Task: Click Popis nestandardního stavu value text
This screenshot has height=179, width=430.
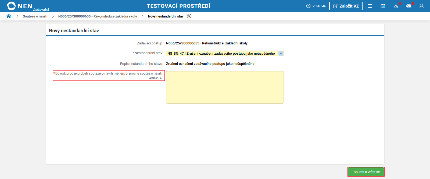Action: coord(210,64)
